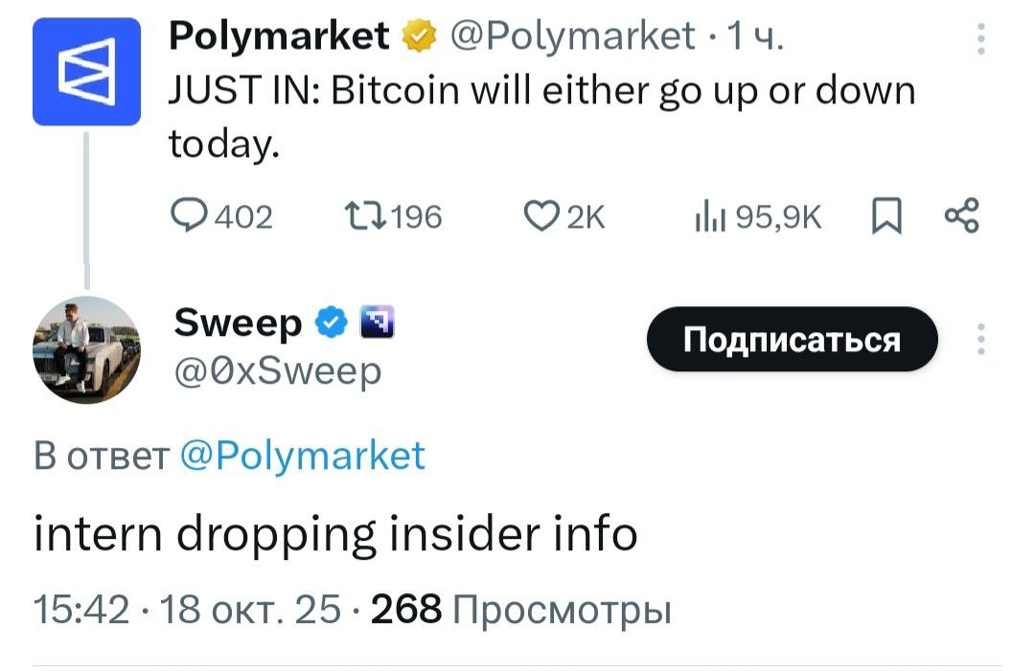1035x671 pixels.
Task: Click the Polymarket display name
Action: [279, 36]
